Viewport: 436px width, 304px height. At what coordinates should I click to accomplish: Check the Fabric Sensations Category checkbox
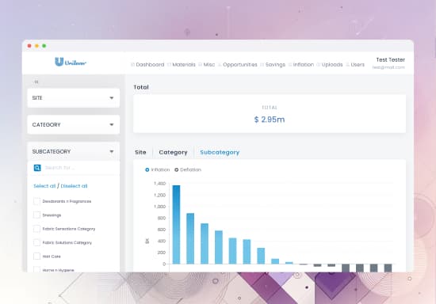click(x=36, y=229)
